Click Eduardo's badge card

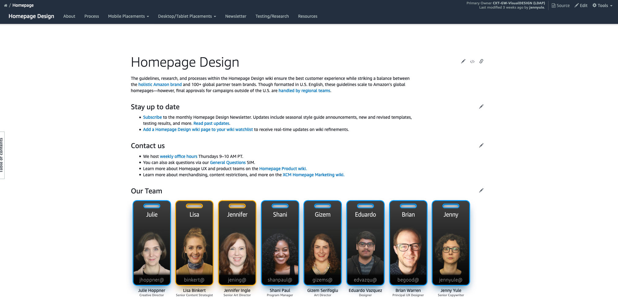365,243
